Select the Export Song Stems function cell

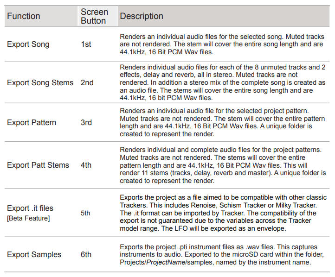click(x=40, y=82)
